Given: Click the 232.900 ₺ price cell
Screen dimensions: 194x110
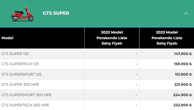Looking at the screenshot, I should 167,105.
